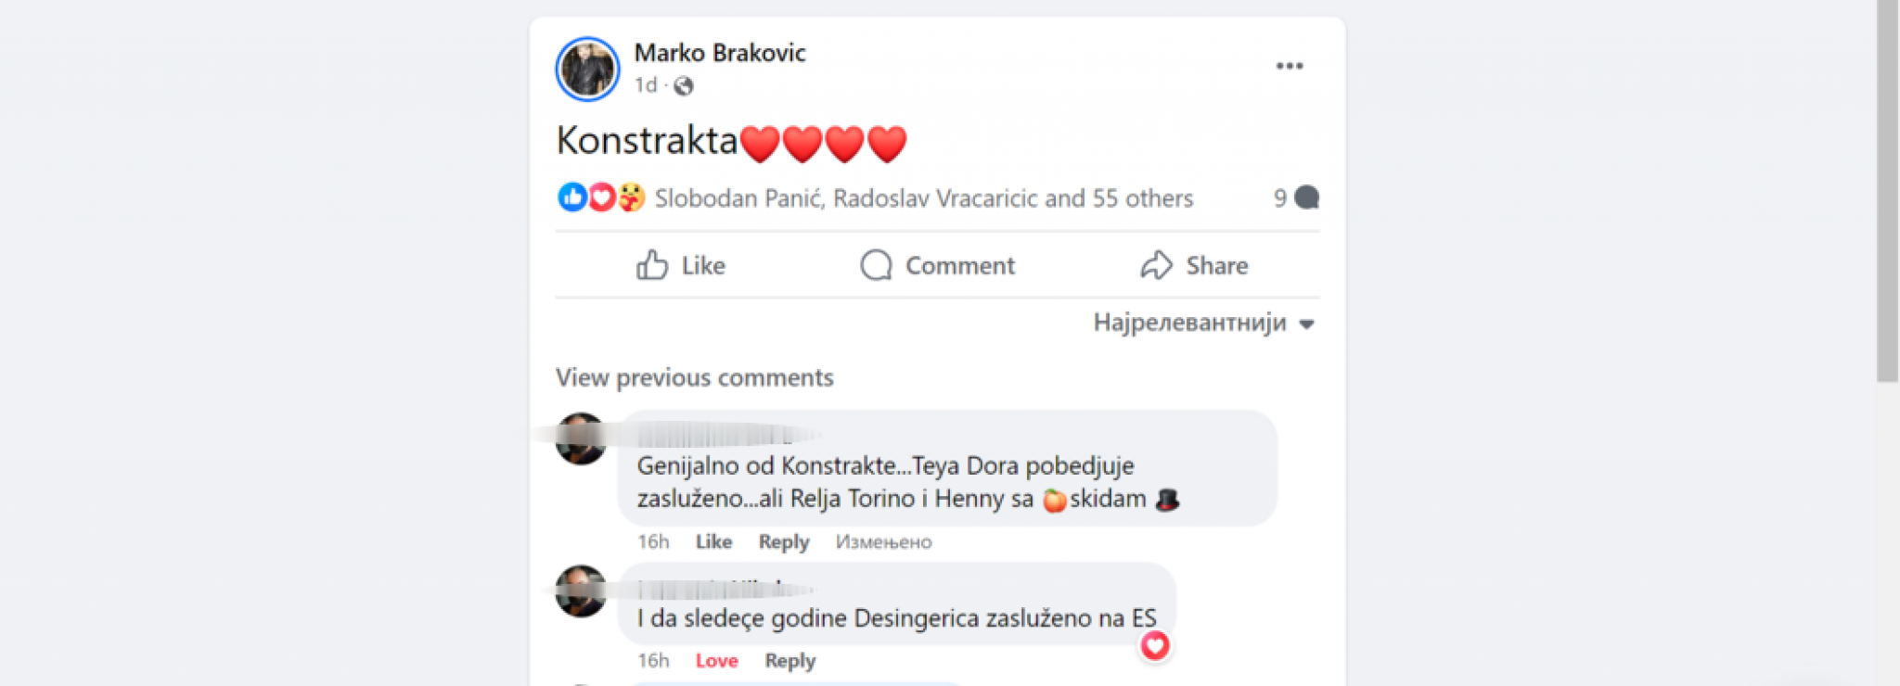Open the Marko Brakovic profile name link
This screenshot has height=686, width=1900.
tap(720, 53)
